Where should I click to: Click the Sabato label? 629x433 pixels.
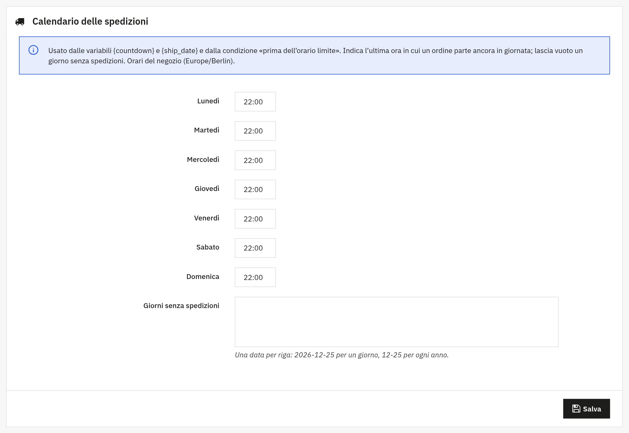coord(208,247)
